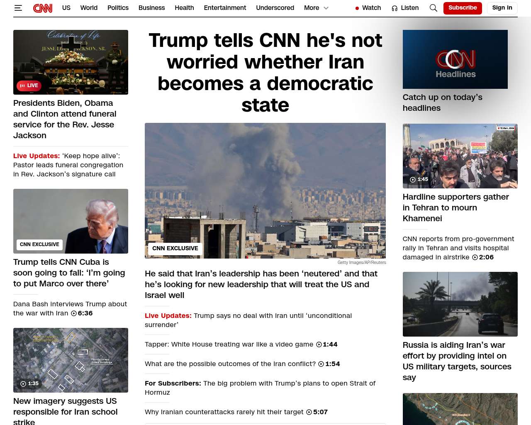
Task: Click the headphones Listen icon
Action: pos(395,8)
